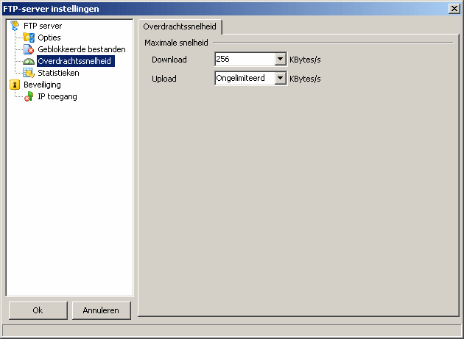The width and height of the screenshot is (464, 339).
Task: Switch to the Overdrachtssnelheid tab
Action: tap(180, 26)
